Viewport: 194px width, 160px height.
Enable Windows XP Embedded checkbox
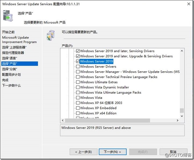(78, 108)
